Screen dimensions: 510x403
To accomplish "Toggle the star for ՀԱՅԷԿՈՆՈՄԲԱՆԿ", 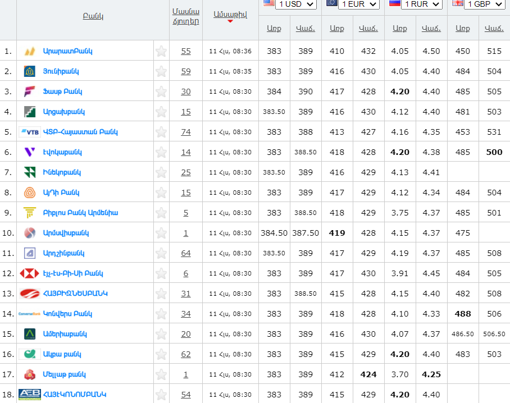I will 161,395.
